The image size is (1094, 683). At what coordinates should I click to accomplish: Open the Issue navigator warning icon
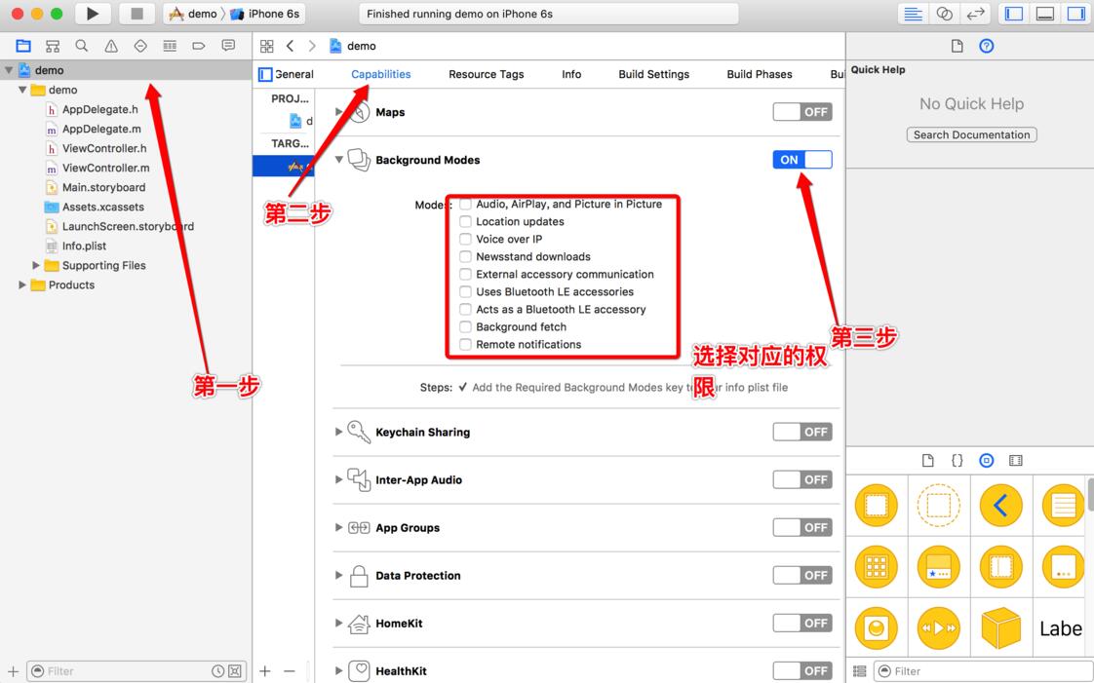pyautogui.click(x=111, y=46)
